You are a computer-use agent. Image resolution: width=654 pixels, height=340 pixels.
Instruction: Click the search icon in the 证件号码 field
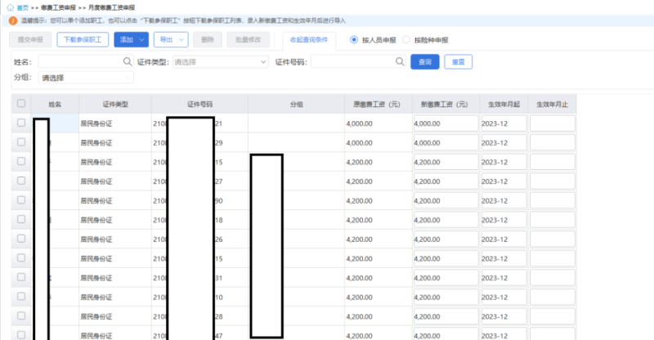400,61
